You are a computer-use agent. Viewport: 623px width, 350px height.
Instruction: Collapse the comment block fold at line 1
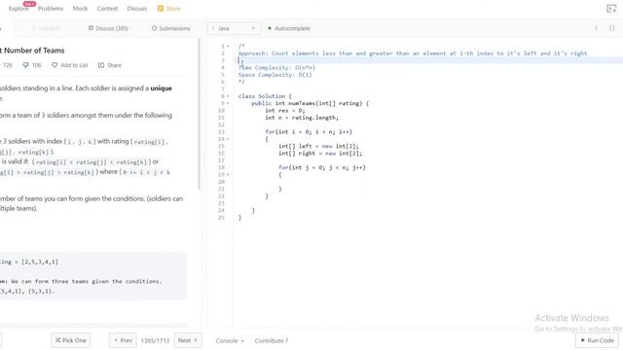click(x=228, y=46)
